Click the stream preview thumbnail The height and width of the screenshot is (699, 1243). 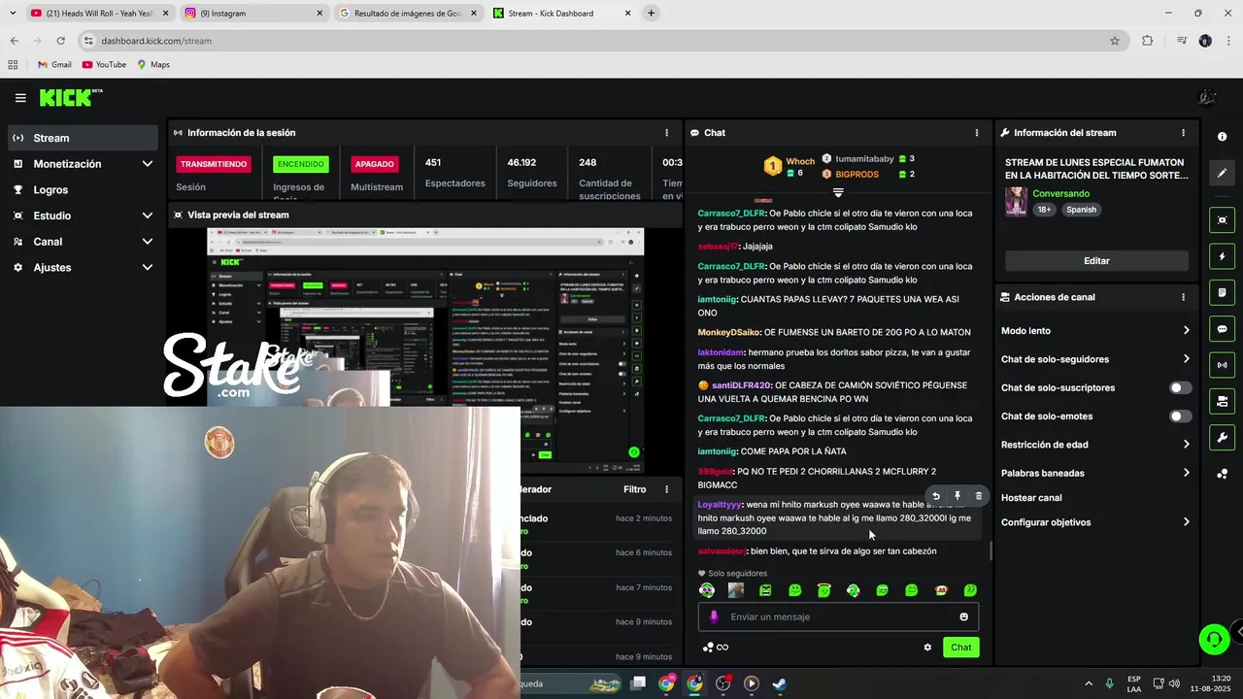[424, 349]
